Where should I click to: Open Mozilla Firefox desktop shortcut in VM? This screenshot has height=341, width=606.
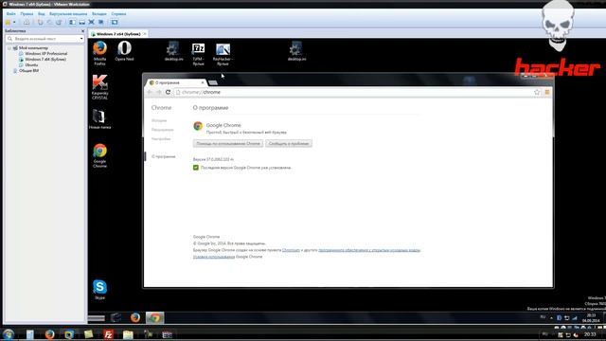tap(99, 53)
